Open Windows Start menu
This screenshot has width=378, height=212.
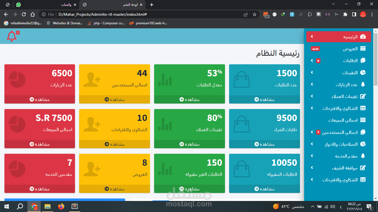(x=7, y=206)
